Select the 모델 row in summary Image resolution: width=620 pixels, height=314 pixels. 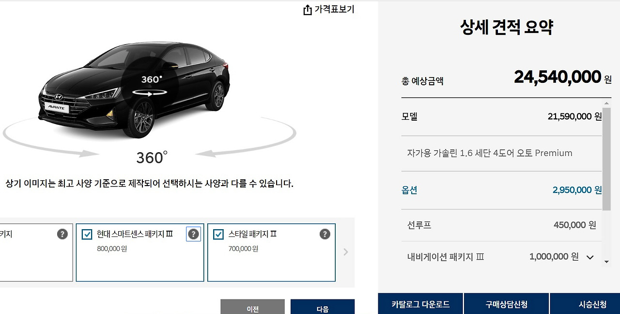pyautogui.click(x=501, y=117)
